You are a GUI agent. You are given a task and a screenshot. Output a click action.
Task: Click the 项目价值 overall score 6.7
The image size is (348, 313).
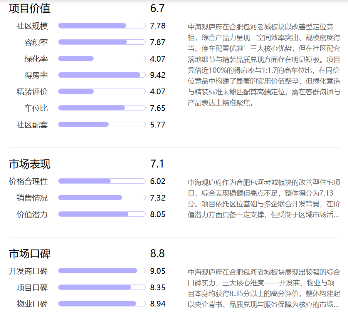[x=157, y=8]
